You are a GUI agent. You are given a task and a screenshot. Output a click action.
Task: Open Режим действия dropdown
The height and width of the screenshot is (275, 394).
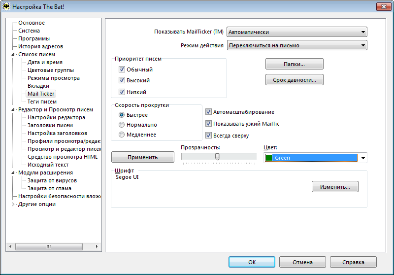(x=297, y=45)
